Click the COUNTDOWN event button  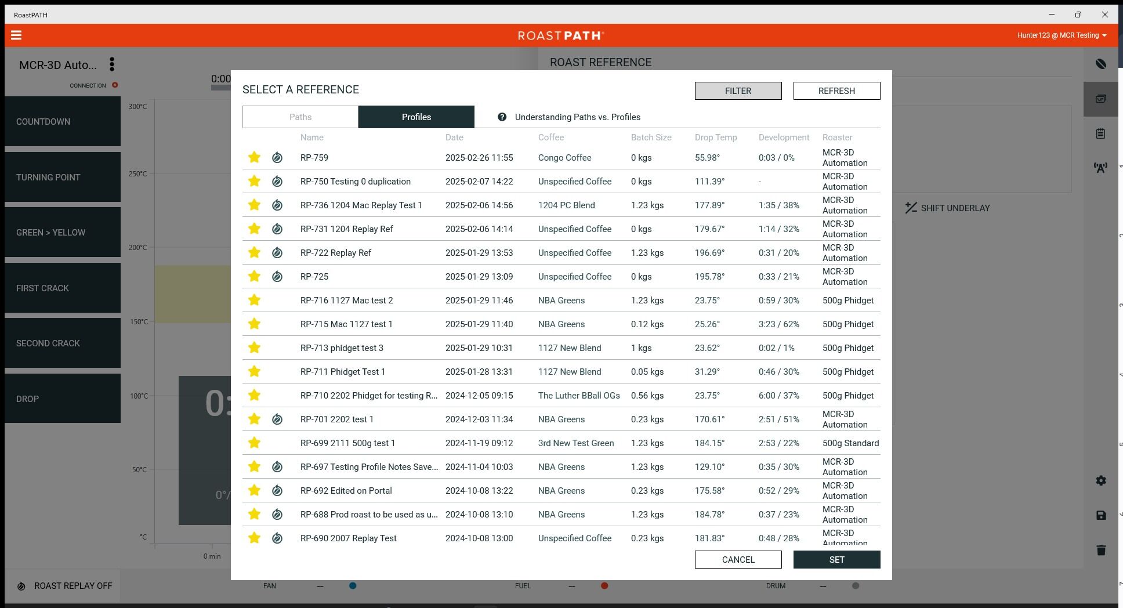(x=63, y=122)
